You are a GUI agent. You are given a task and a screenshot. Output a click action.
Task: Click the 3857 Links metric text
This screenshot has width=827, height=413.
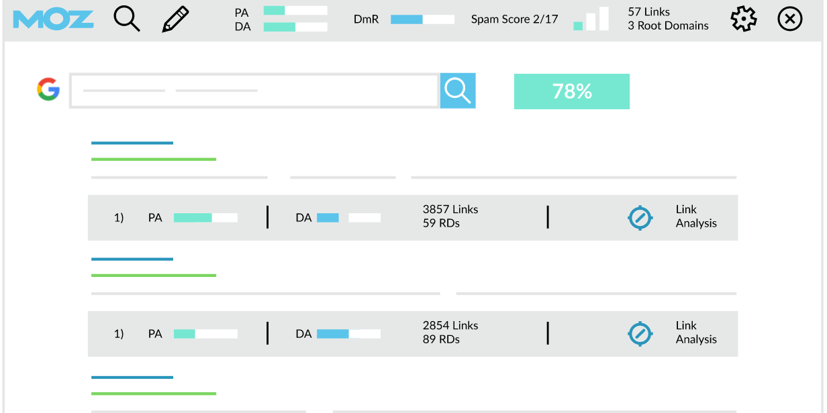(x=450, y=210)
